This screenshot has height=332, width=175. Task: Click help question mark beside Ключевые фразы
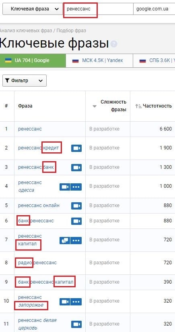tap(114, 44)
